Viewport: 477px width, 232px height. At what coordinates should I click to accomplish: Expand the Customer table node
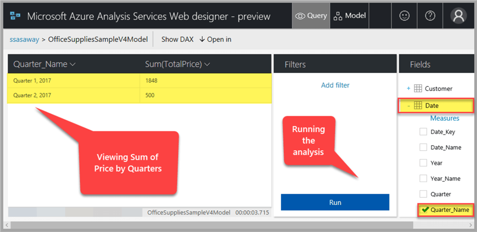click(409, 88)
